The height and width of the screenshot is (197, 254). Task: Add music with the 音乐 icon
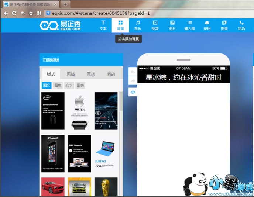pos(138,25)
